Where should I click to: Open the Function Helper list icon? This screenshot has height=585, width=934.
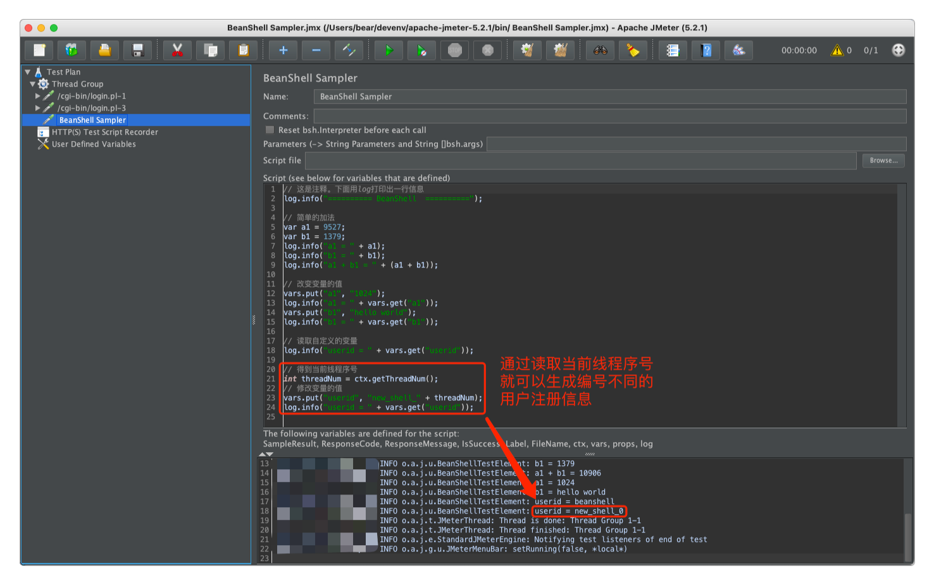(x=673, y=50)
